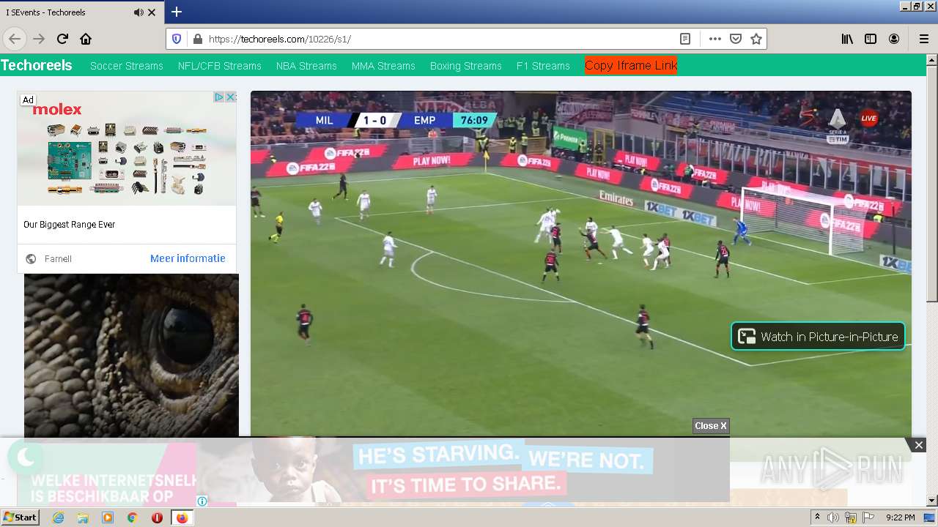The width and height of the screenshot is (938, 527).
Task: Toggle the sidebars button
Action: pyautogui.click(x=871, y=39)
